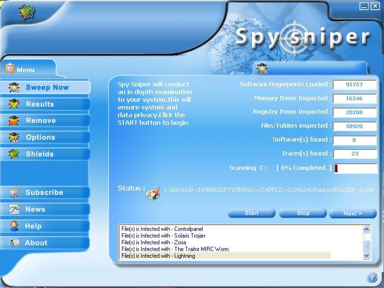Click the Registry Items Inspected value 20208
This screenshot has height=288, width=384.
[x=354, y=112]
